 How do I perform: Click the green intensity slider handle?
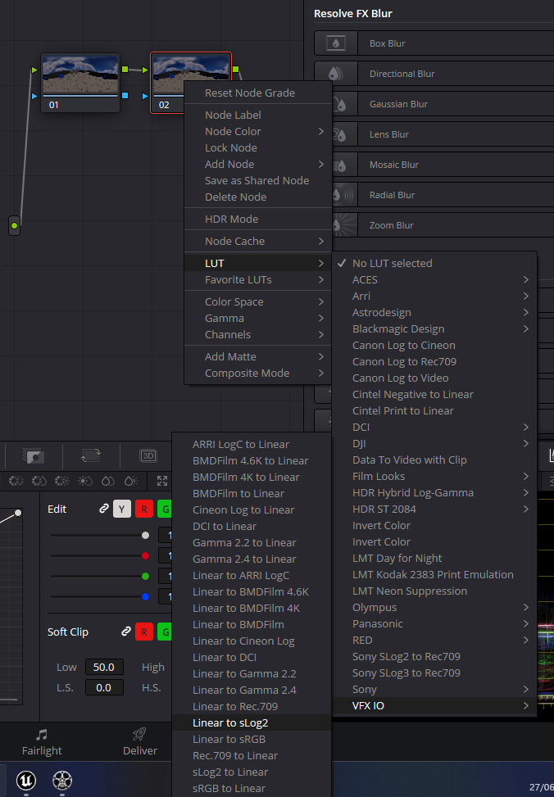coord(146,577)
